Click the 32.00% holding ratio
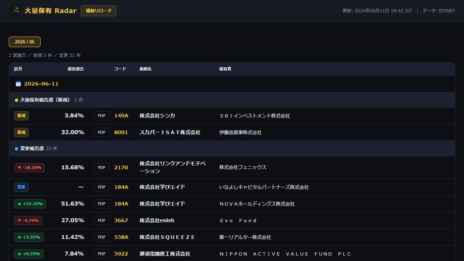 (72, 132)
